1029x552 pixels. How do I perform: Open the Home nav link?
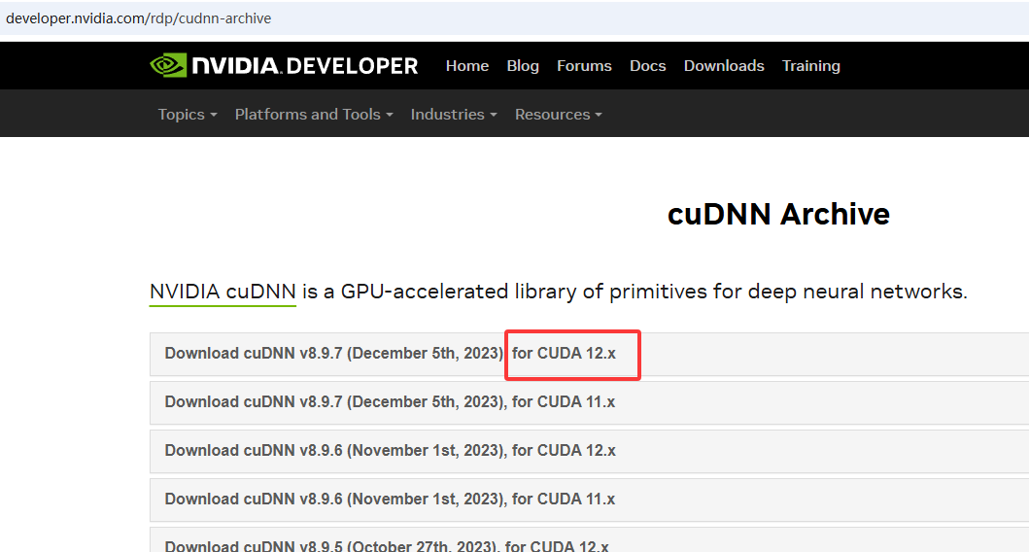click(467, 66)
